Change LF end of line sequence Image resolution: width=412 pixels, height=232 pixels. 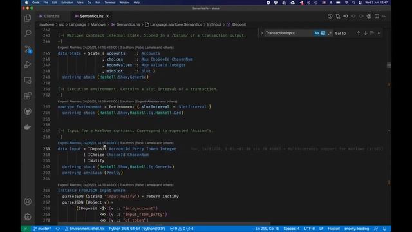pos(321,229)
